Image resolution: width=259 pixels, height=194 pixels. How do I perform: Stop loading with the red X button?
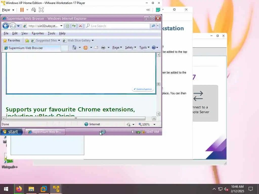click(80, 26)
